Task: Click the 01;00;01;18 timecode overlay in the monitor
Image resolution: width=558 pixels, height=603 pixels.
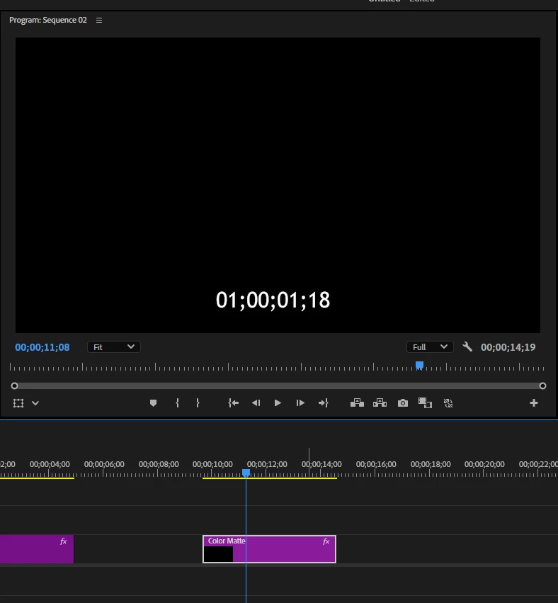Action: click(x=273, y=300)
